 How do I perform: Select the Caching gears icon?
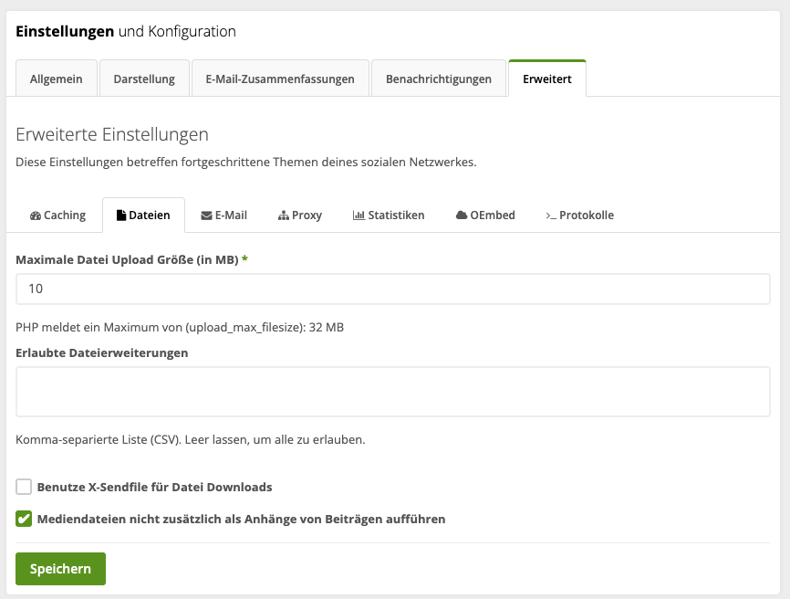pos(35,215)
